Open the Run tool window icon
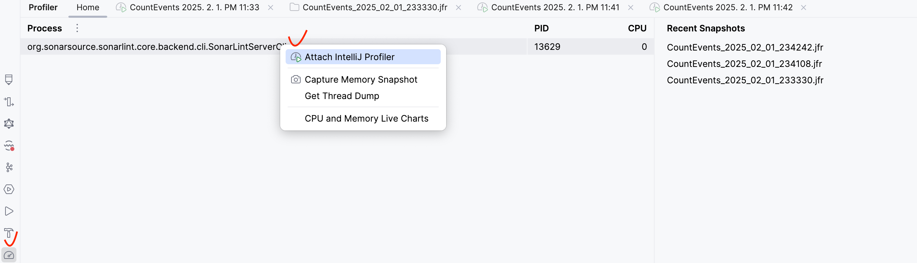The height and width of the screenshot is (263, 917). [x=9, y=211]
